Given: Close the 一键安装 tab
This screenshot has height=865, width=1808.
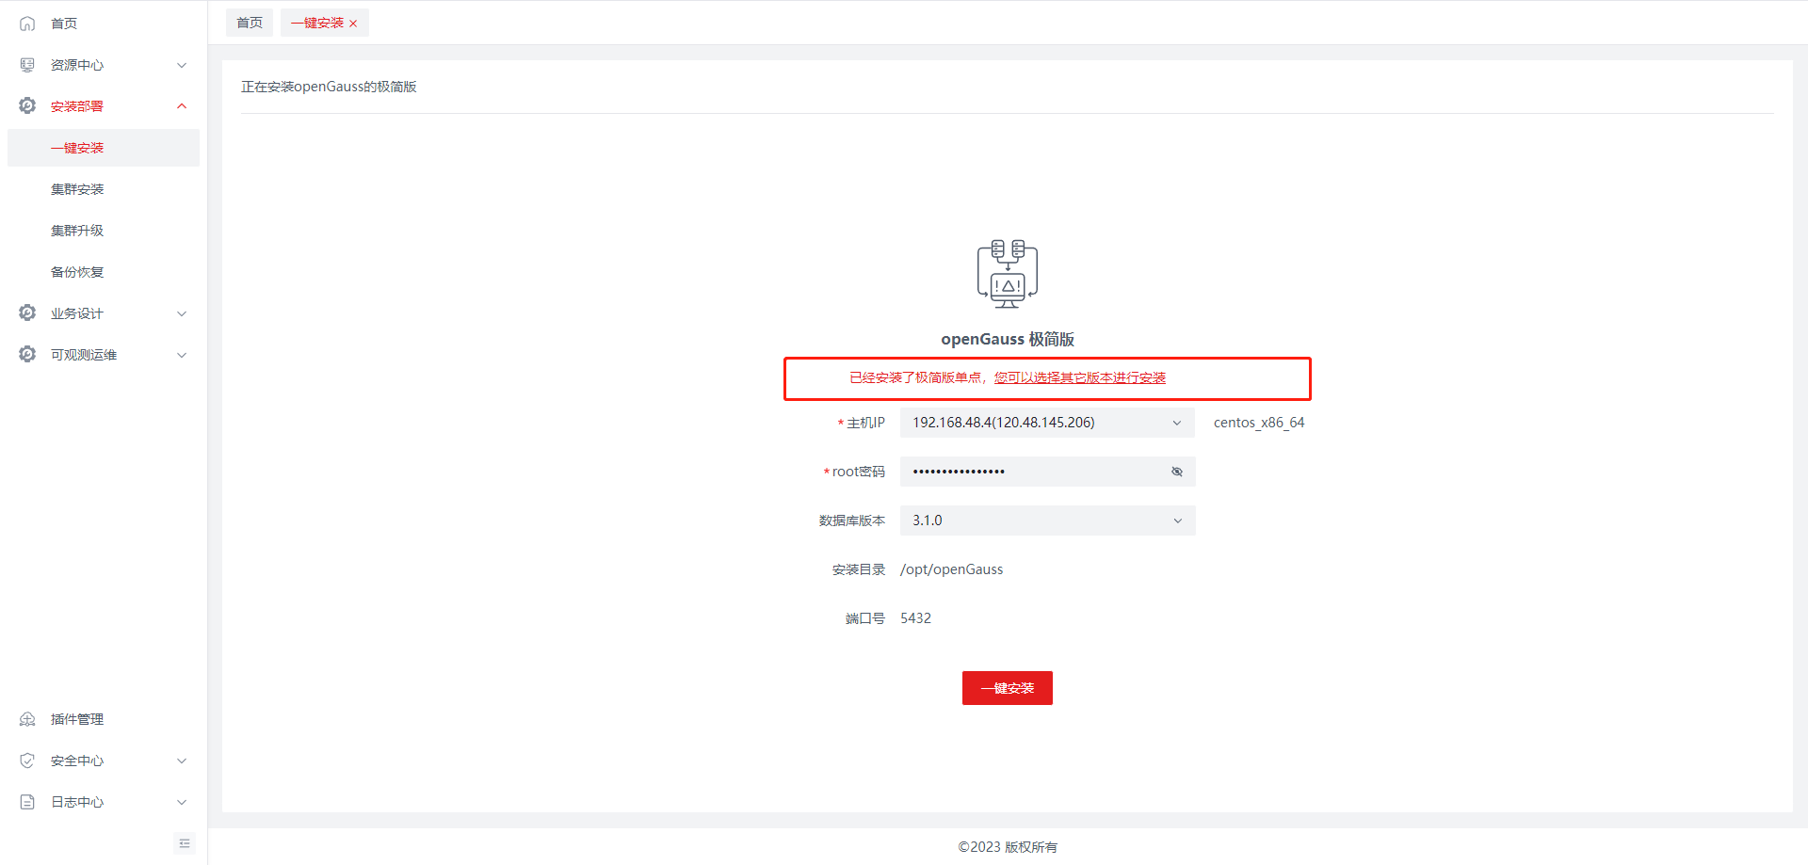Looking at the screenshot, I should click(353, 24).
